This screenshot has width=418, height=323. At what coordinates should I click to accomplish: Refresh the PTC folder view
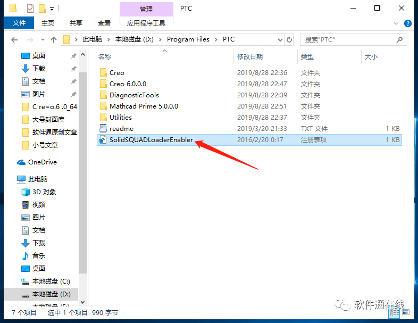289,40
